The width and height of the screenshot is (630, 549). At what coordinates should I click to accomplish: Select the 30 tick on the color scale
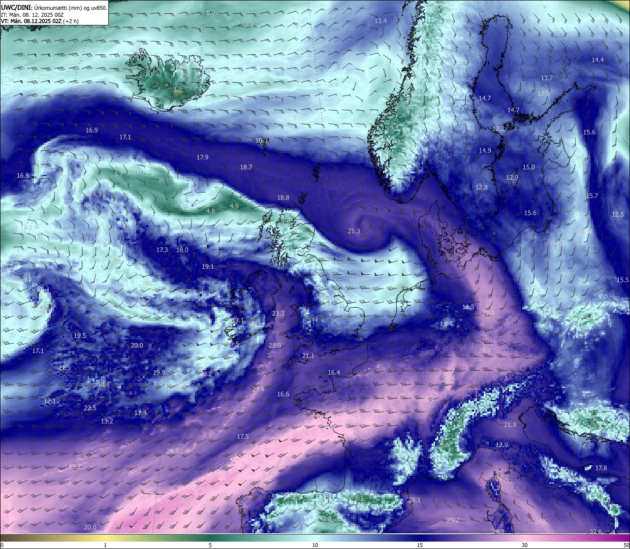pos(525,545)
